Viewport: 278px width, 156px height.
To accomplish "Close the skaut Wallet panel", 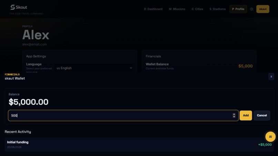I will [271, 77].
